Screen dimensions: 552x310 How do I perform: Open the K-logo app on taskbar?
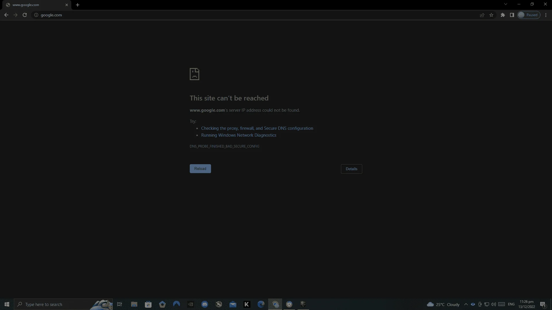tap(247, 304)
